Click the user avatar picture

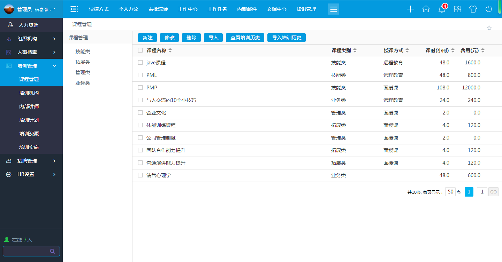[9, 9]
